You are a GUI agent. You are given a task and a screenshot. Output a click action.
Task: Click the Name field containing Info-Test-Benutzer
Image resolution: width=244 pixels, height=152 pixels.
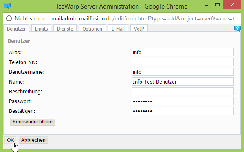click(x=183, y=82)
